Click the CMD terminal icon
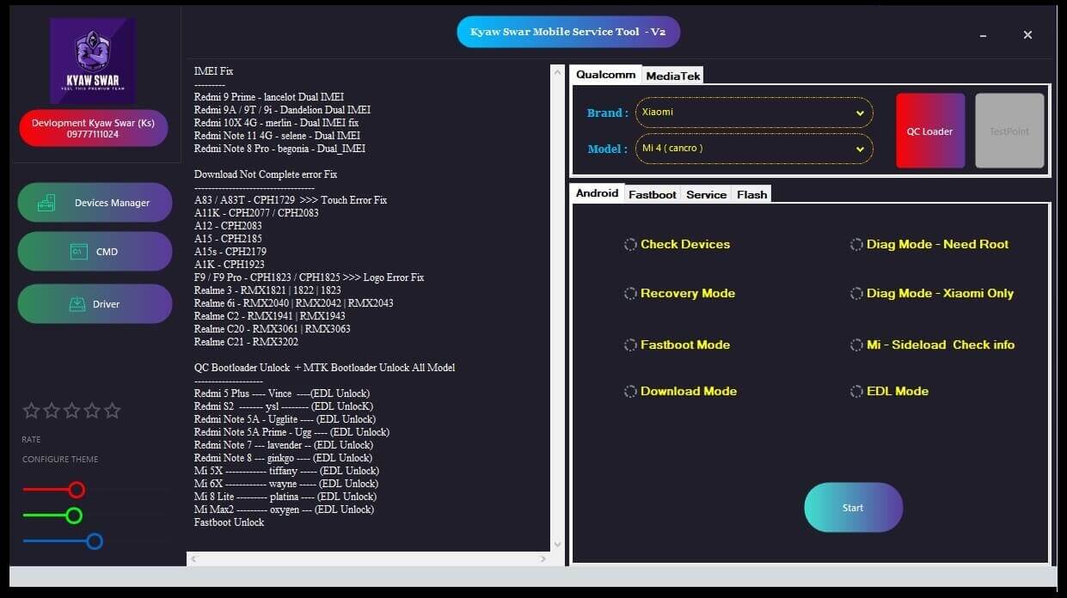1067x598 pixels. (x=78, y=252)
